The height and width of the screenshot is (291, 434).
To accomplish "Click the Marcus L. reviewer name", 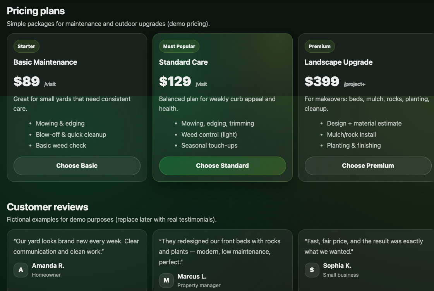I will (x=192, y=277).
